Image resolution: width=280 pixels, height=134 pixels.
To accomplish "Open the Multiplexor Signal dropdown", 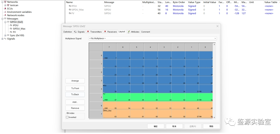I will [x=215, y=38].
